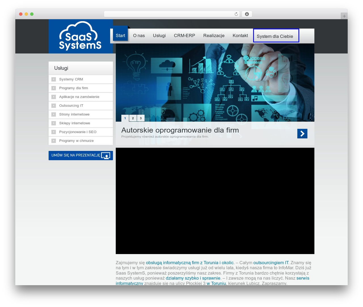Screen dimensions: 363x307
Task: Click the black video player area
Action: [215, 201]
